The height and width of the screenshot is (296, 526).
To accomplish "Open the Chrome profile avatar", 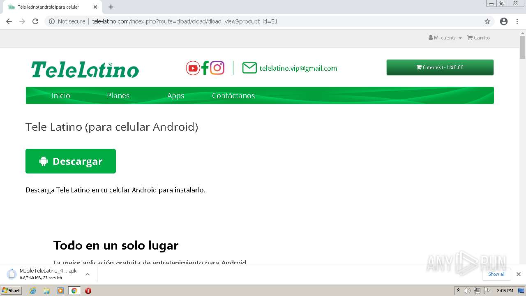I will 504,21.
